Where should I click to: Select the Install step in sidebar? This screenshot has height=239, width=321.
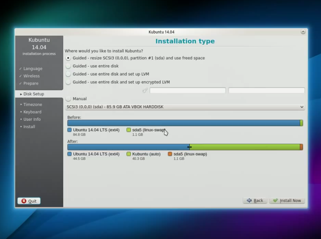(x=29, y=127)
